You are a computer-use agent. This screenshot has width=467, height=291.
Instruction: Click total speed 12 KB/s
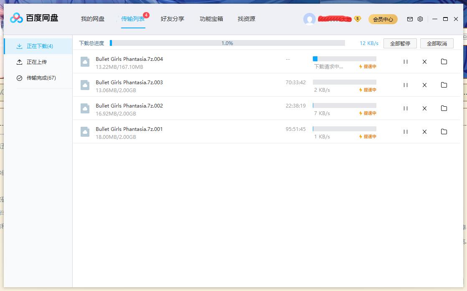pos(369,43)
